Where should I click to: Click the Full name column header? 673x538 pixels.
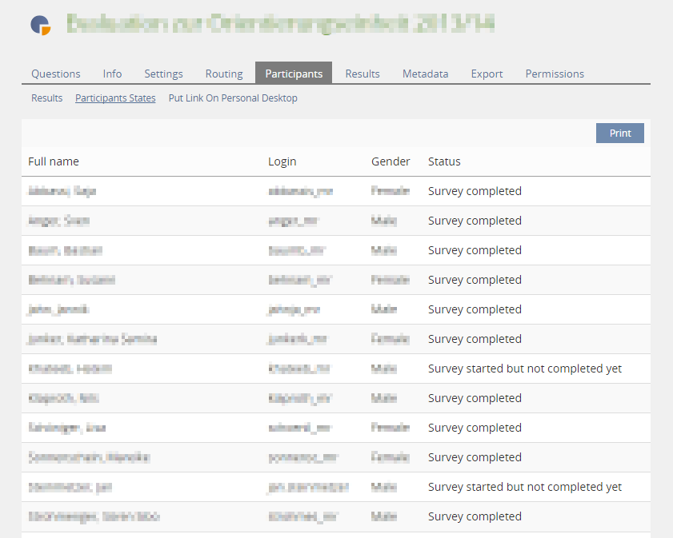tap(54, 161)
